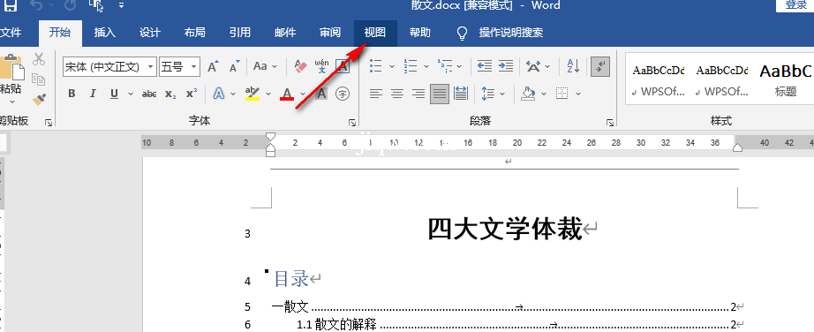814x332 pixels.
Task: Toggle character border (boxed A)
Action: click(342, 66)
